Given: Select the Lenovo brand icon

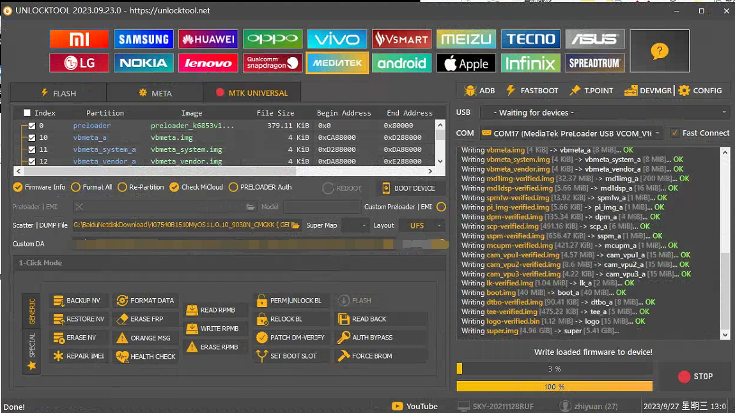Looking at the screenshot, I should point(208,63).
